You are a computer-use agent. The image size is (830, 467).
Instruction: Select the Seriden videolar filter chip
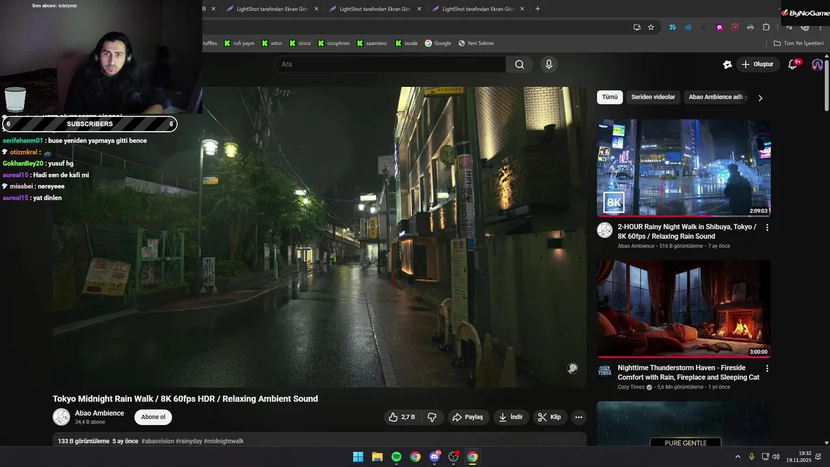click(653, 97)
